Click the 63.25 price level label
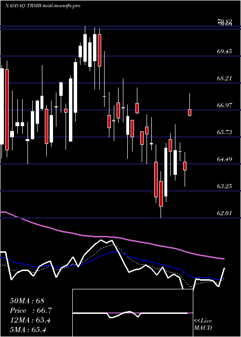The height and width of the screenshot is (337, 241). (x=225, y=186)
